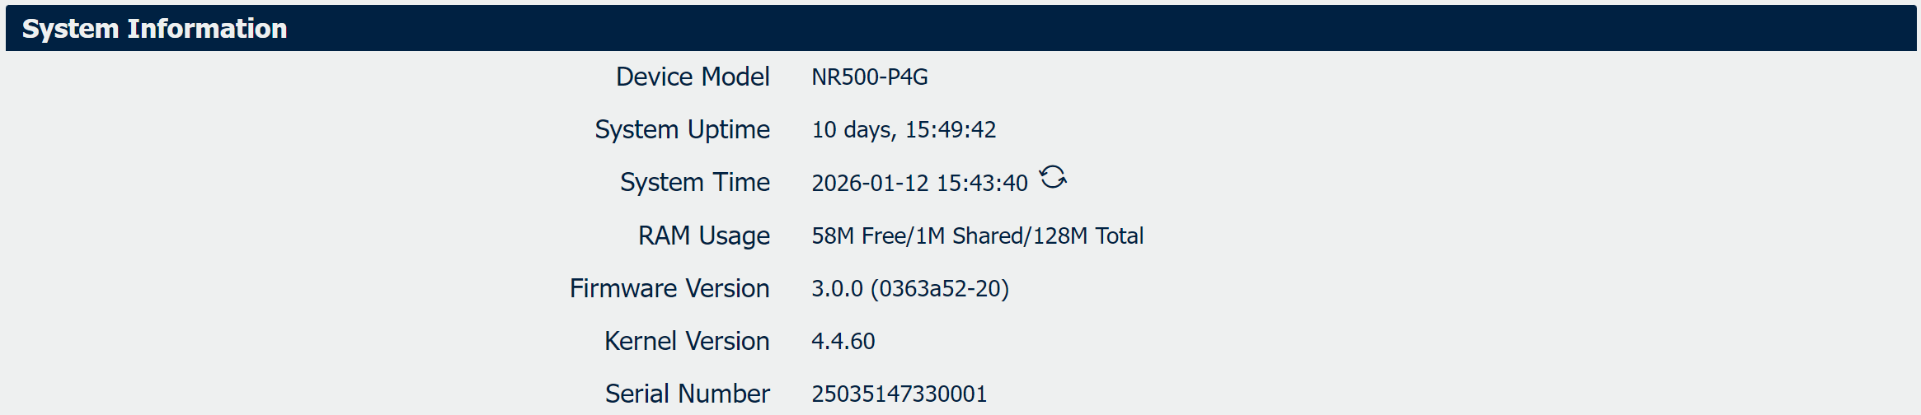Image resolution: width=1921 pixels, height=415 pixels.
Task: Click the "58M Free" RAM text
Action: [x=859, y=236]
